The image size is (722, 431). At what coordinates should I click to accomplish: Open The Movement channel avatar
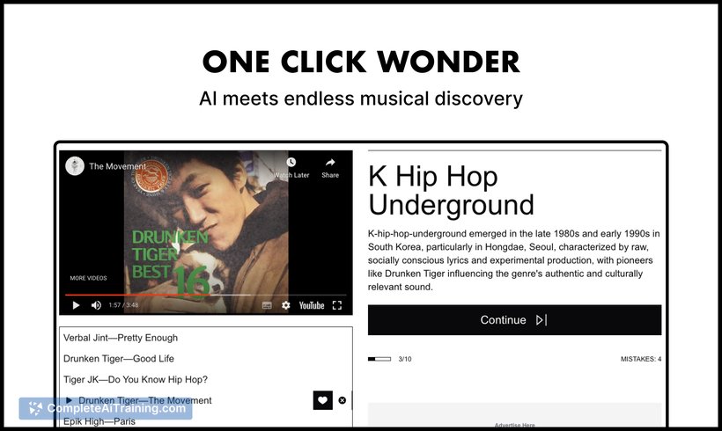75,166
